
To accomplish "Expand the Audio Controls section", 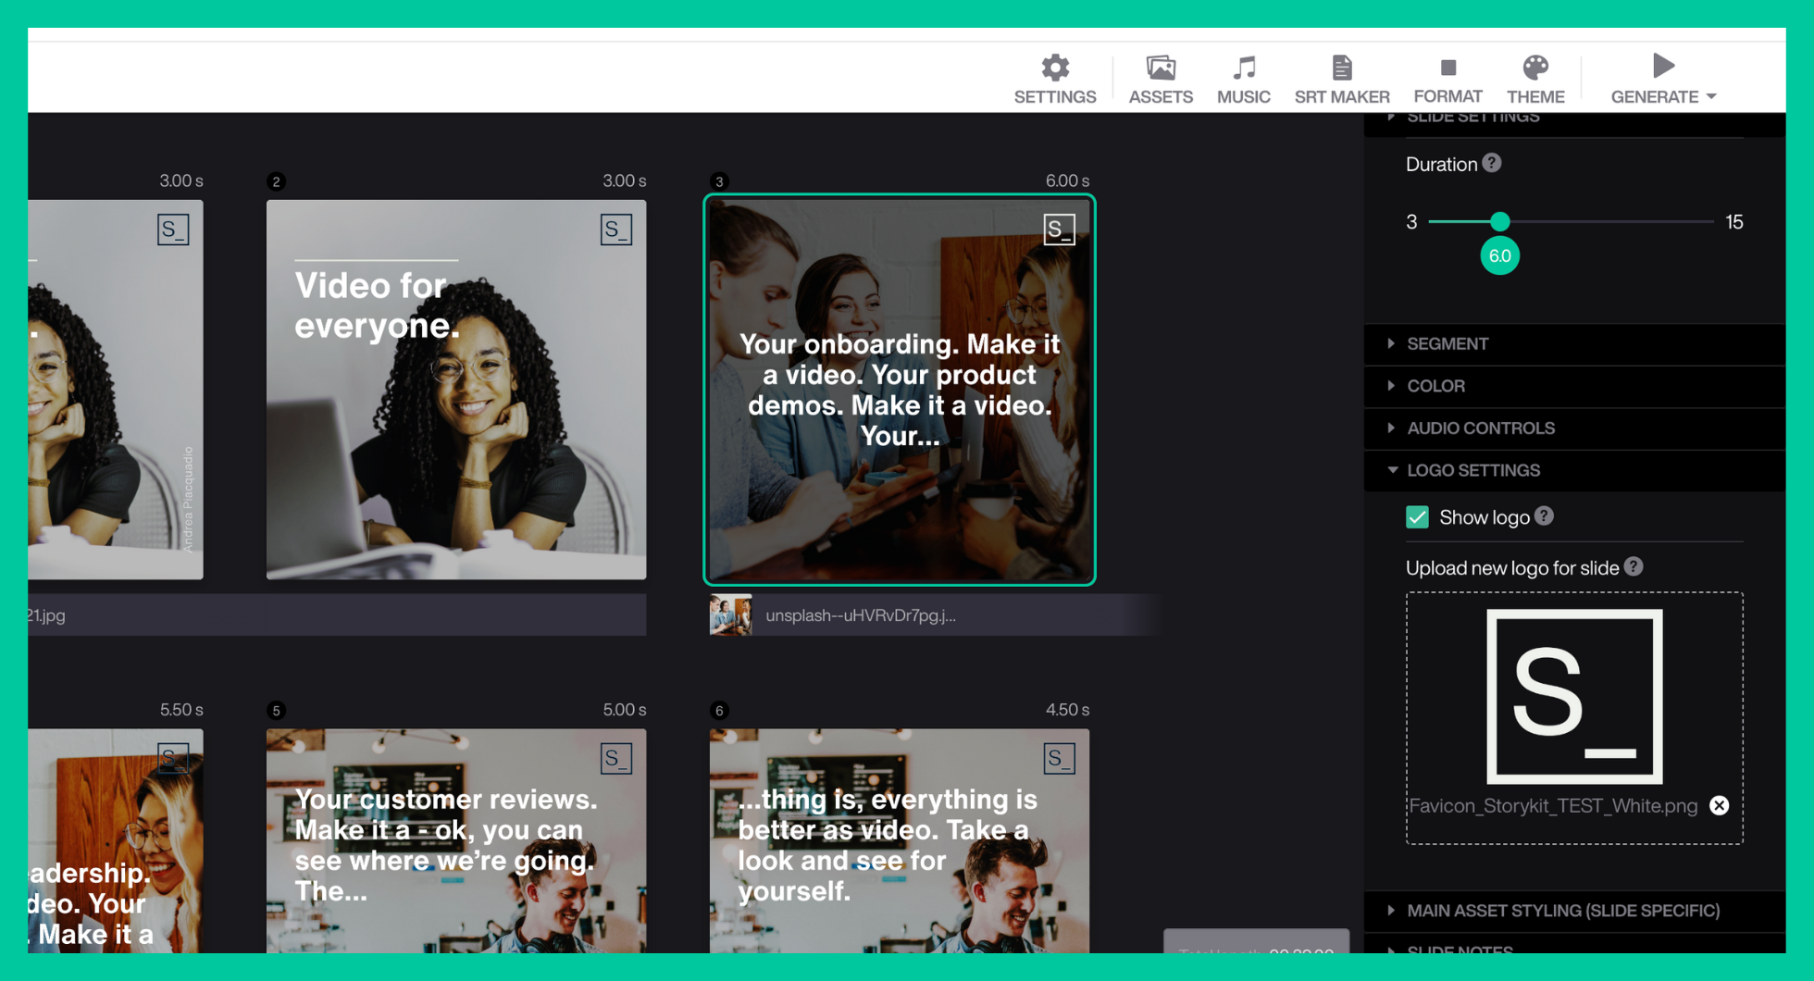I will coord(1480,428).
